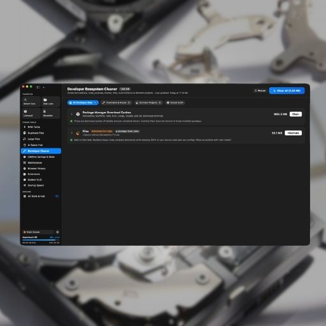Click the blue Clean All button
Image resolution: width=326 pixels, height=326 pixels.
pyautogui.click(x=287, y=90)
